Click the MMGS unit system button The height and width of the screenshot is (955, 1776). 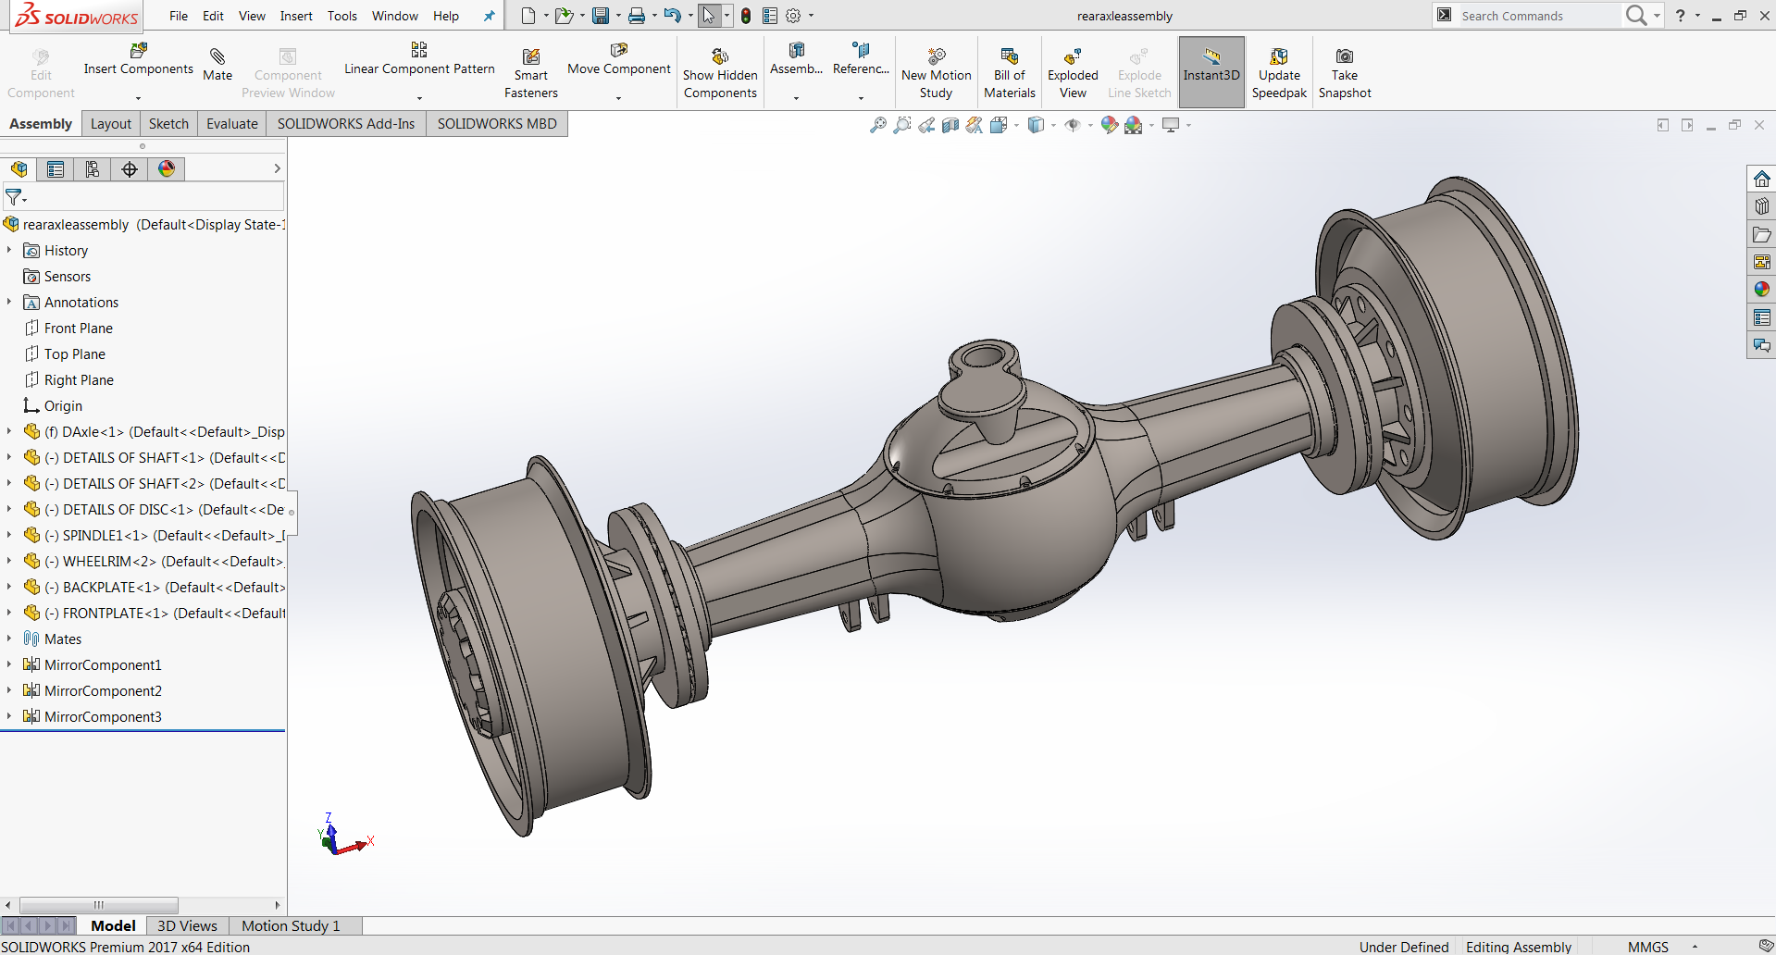pos(1647,947)
